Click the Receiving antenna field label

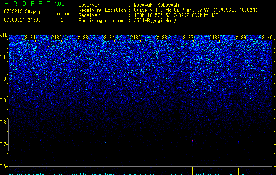coord(101,21)
